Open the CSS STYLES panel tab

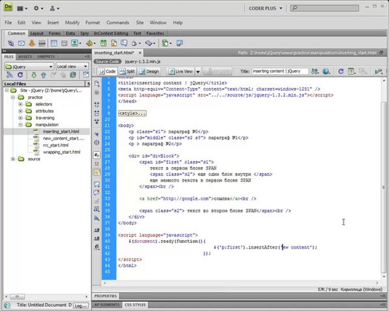point(135,305)
